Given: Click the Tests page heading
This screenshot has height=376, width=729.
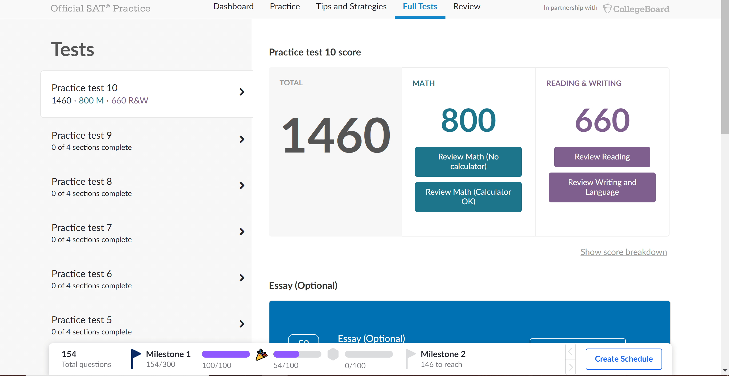Looking at the screenshot, I should pos(73,49).
